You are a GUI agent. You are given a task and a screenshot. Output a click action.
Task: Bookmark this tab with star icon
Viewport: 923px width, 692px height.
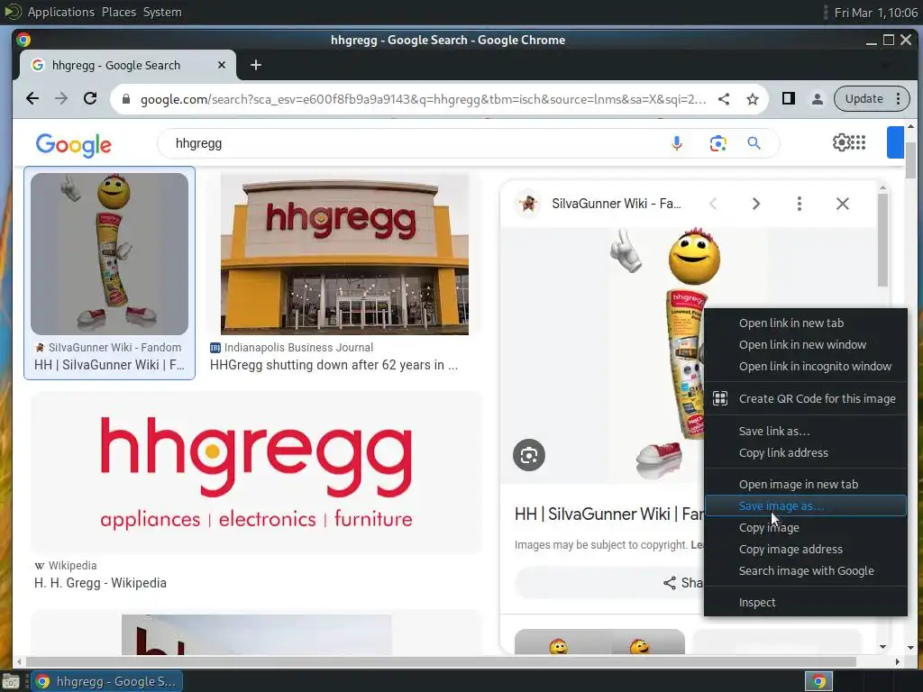point(753,99)
